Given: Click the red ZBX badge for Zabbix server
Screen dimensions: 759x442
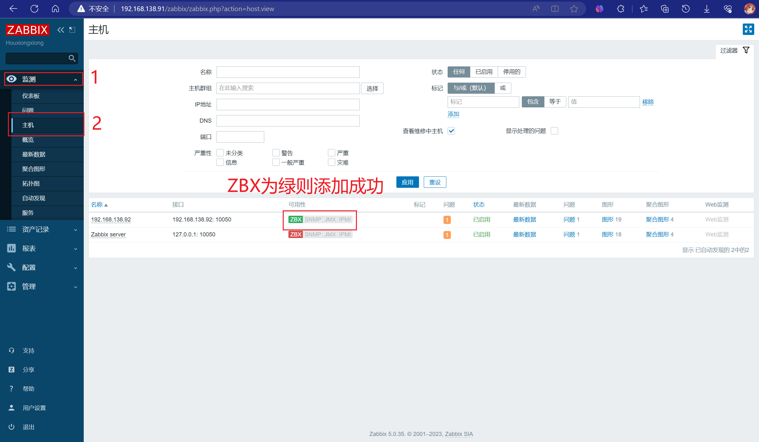Looking at the screenshot, I should 295,235.
